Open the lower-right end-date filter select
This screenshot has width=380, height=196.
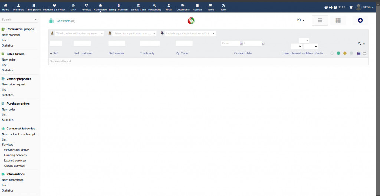tap(311, 46)
